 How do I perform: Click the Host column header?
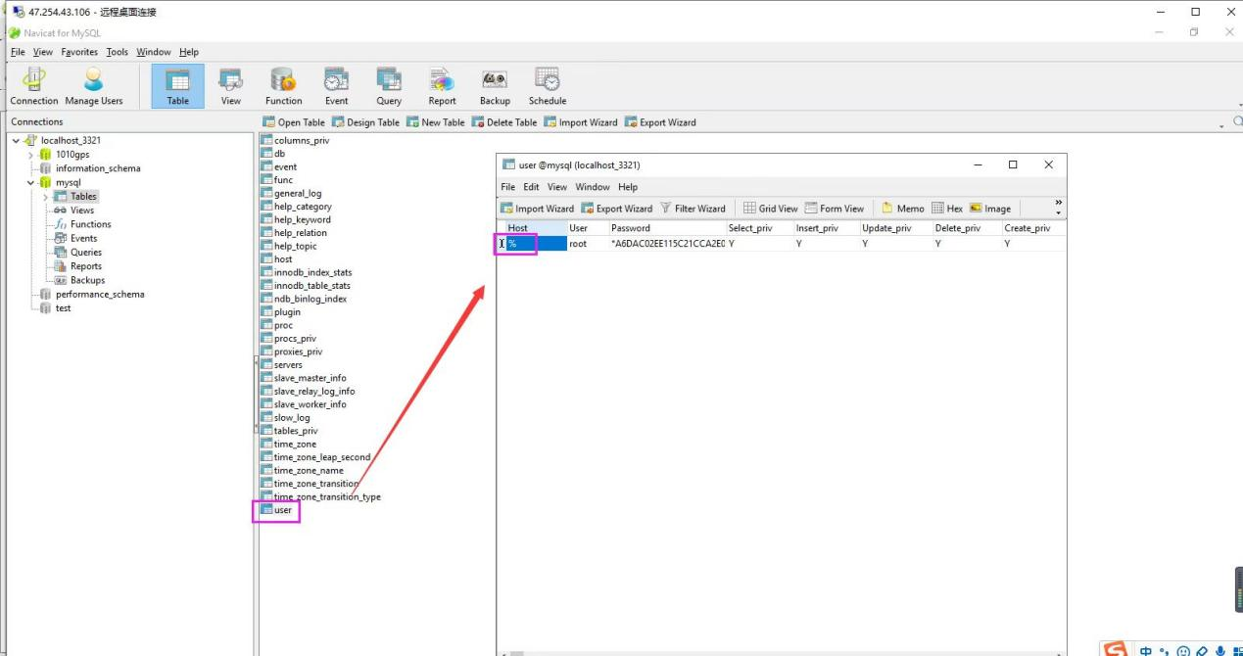click(x=535, y=228)
